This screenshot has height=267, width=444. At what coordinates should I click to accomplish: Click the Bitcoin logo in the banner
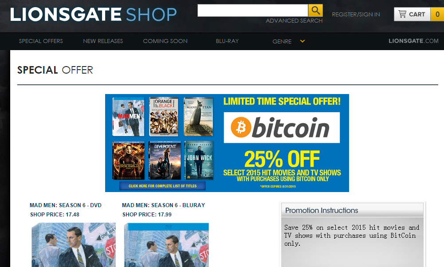282,127
